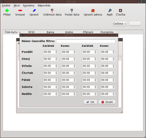Image resolution: width=146 pixels, height=138 pixels.
Task: Click Pondělí second Konec time spinner
Action: tap(108, 52)
